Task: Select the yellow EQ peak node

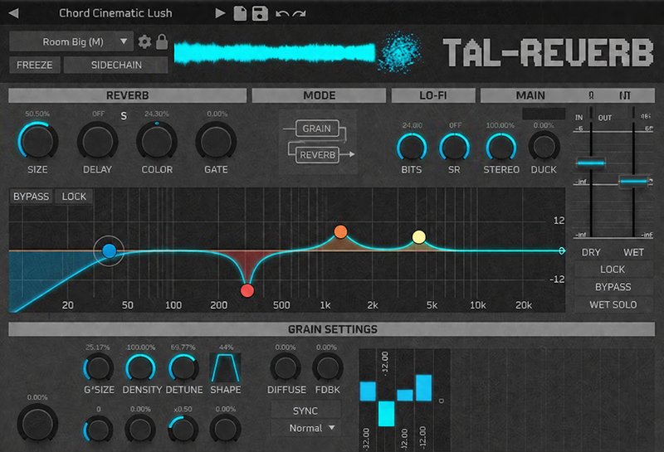Action: click(x=419, y=237)
